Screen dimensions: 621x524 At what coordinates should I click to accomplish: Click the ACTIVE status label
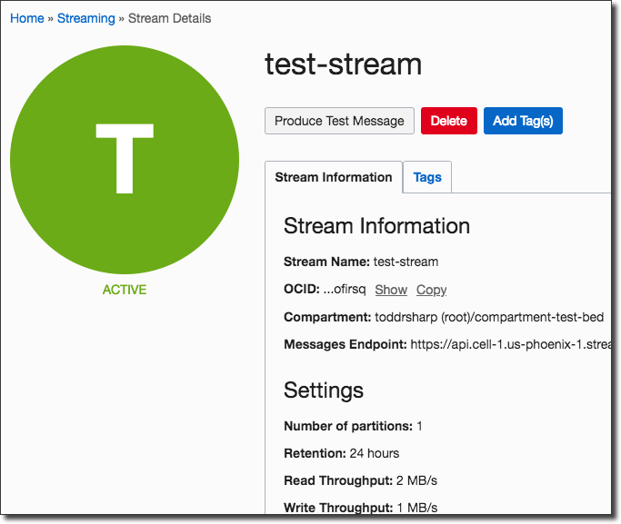pyautogui.click(x=125, y=290)
